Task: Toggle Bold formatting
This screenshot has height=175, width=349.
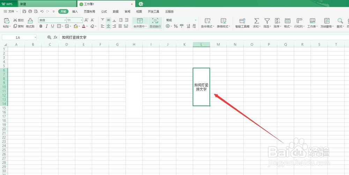Action: click(41, 26)
